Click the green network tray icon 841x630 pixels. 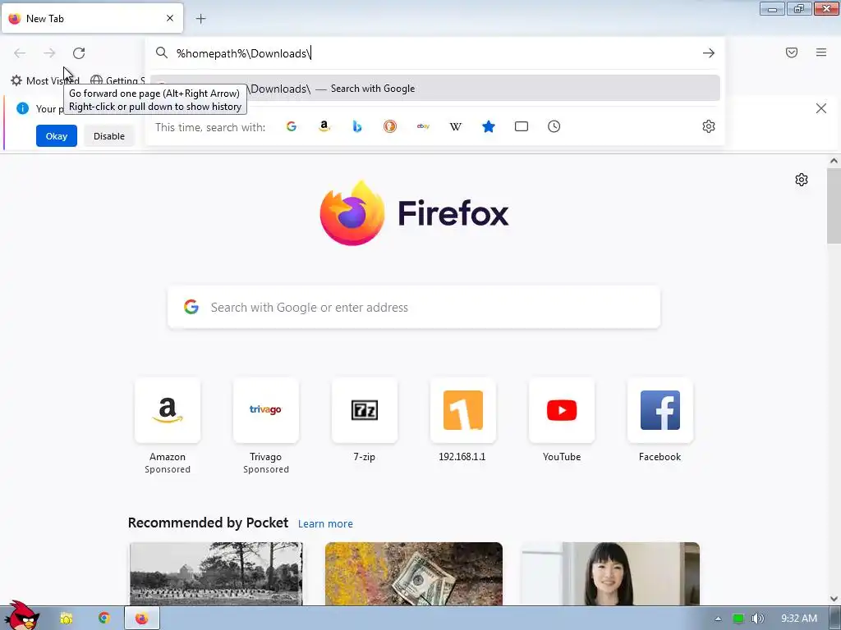click(738, 619)
